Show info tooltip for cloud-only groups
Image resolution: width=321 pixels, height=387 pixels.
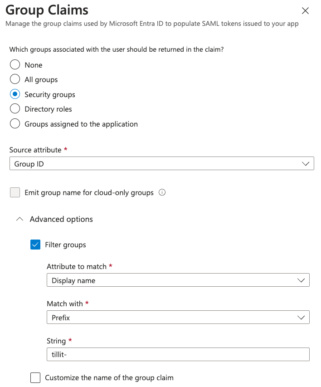pos(162,192)
